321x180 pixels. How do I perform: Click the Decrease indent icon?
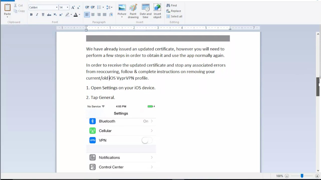pos(87,7)
